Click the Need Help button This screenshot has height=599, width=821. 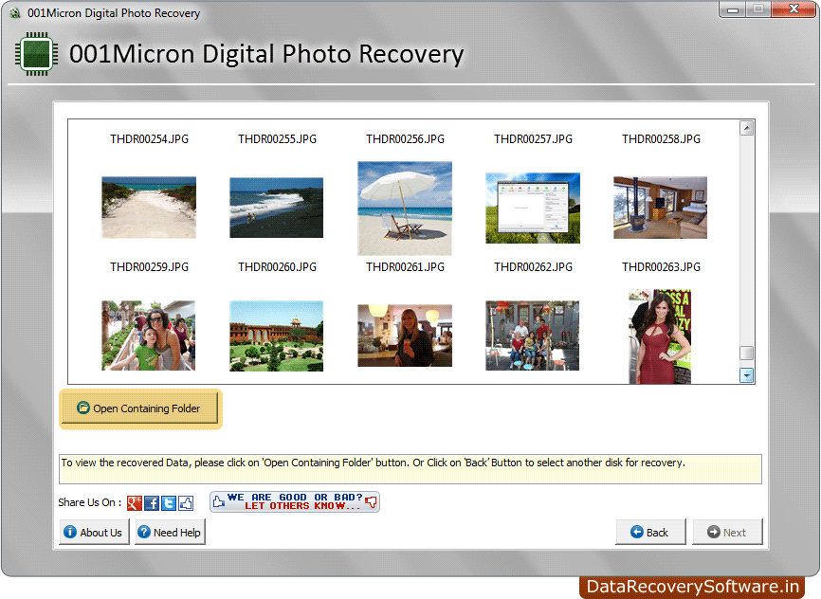point(170,532)
